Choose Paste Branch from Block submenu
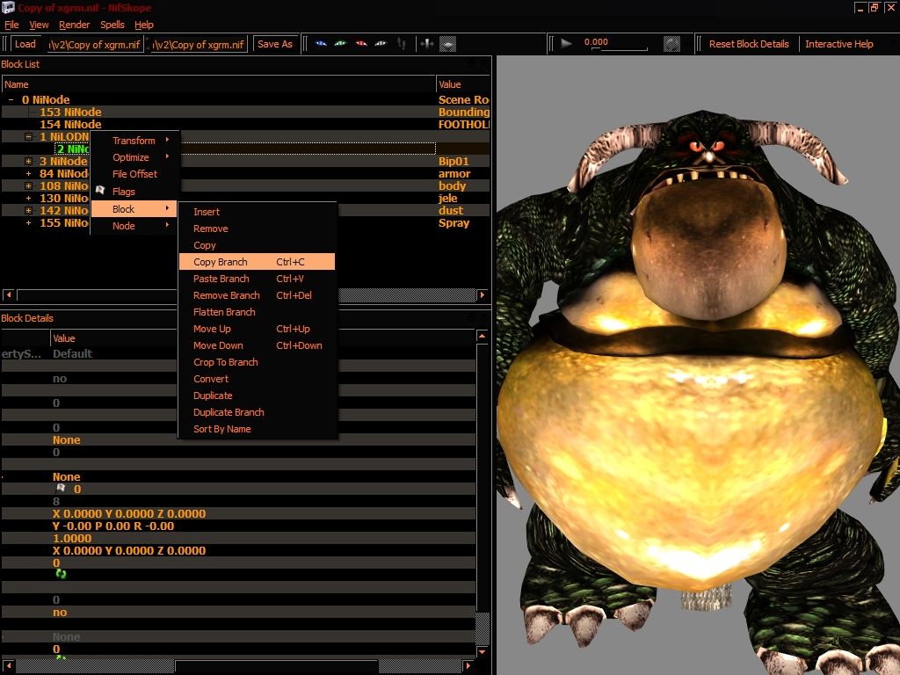The image size is (900, 675). pos(257,279)
